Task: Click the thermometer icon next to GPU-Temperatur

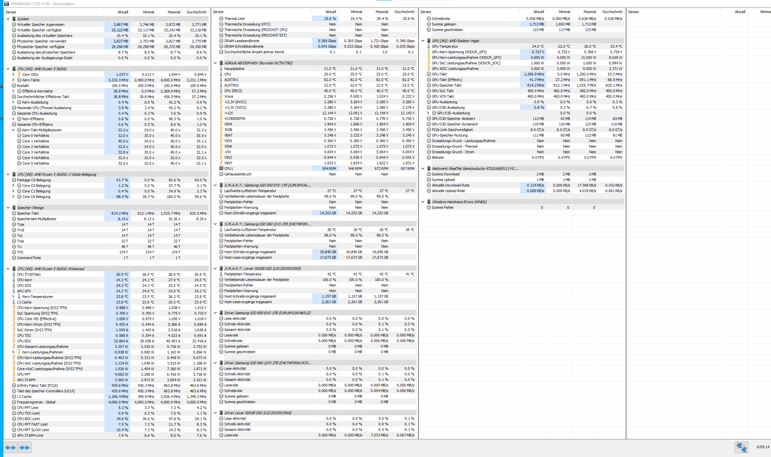Action: (x=429, y=46)
